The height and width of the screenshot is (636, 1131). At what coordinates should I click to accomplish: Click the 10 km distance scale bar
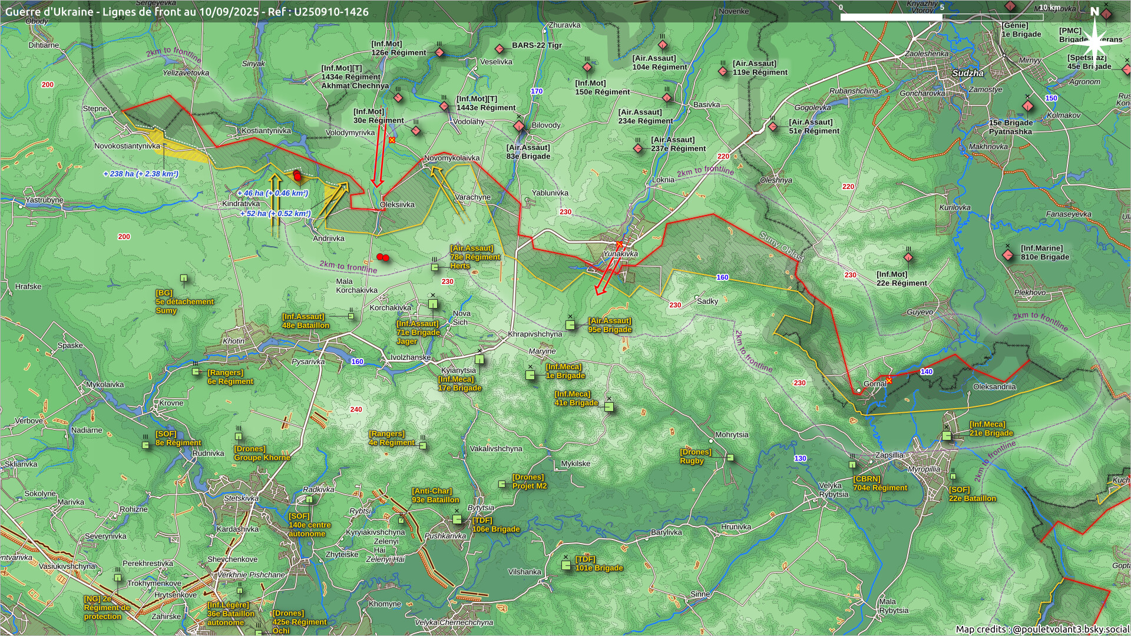click(x=941, y=16)
